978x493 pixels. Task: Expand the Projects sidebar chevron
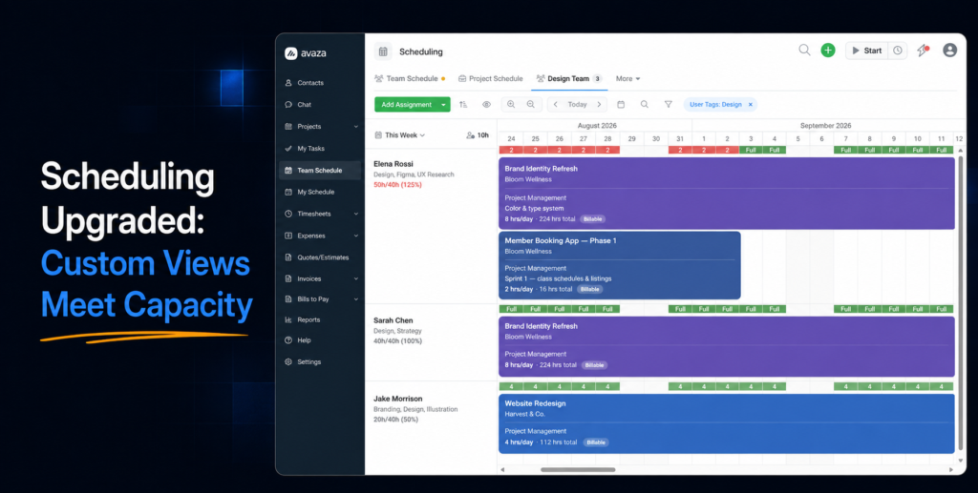click(x=356, y=127)
